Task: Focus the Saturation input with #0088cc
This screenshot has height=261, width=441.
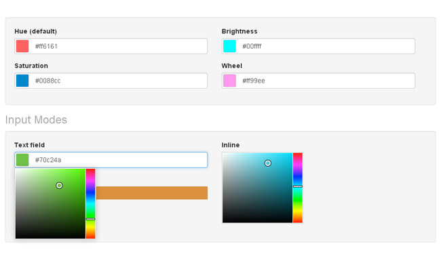Action: coord(111,81)
